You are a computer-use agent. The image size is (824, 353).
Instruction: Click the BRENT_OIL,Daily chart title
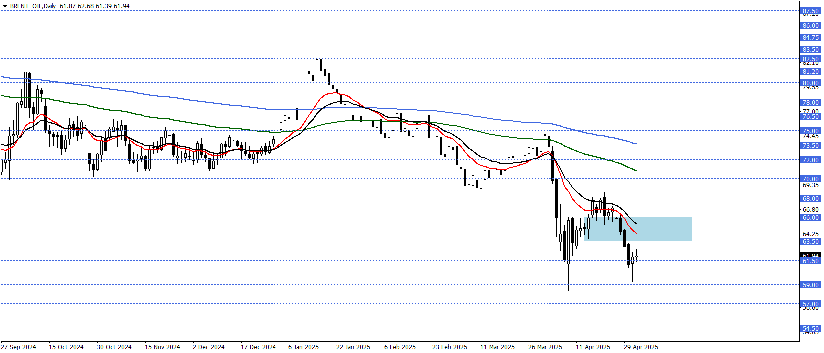(x=33, y=6)
